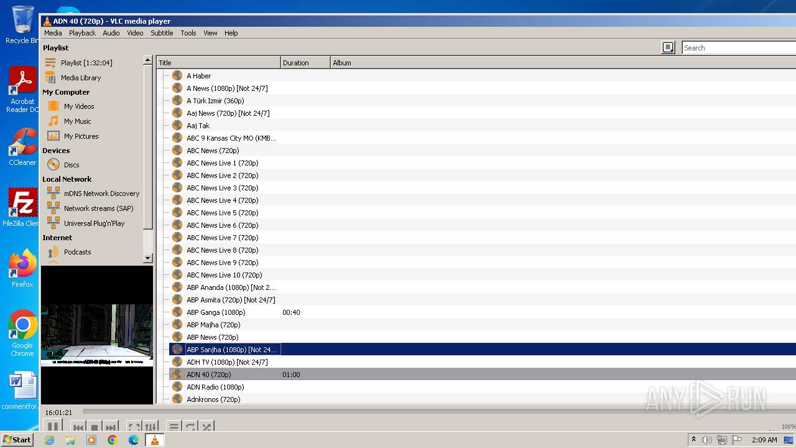Screen dimensions: 796x448
Task: Click the playlist Search field
Action: click(x=739, y=48)
